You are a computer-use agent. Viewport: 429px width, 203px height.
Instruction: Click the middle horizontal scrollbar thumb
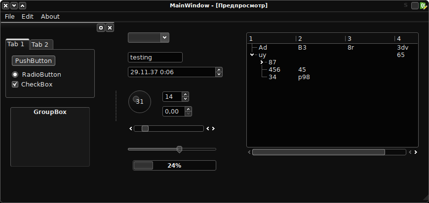(145, 129)
